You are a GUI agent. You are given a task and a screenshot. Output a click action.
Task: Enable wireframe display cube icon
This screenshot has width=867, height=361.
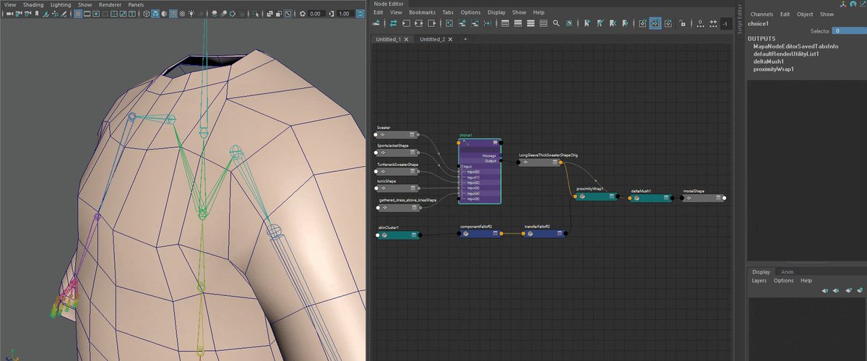(x=147, y=14)
